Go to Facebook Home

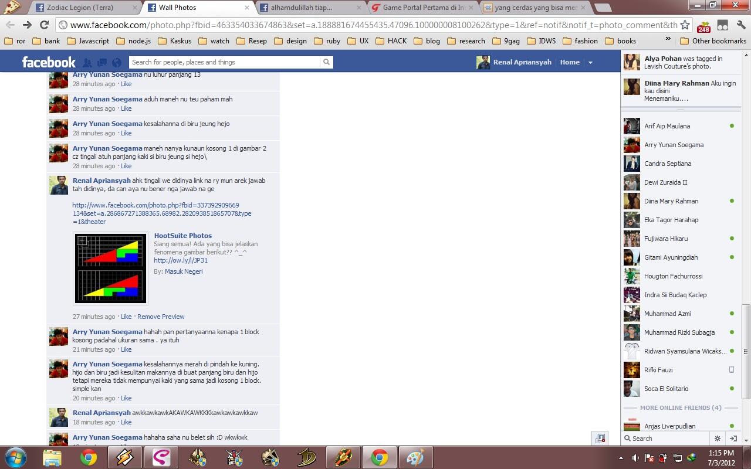coord(570,62)
